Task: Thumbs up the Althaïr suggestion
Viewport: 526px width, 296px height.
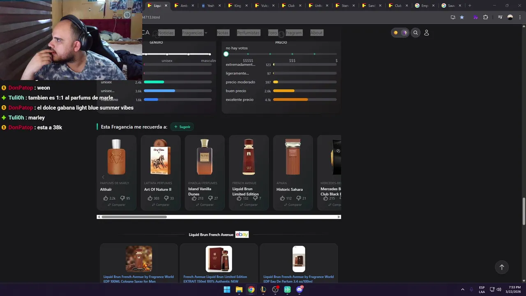Action: (106, 198)
